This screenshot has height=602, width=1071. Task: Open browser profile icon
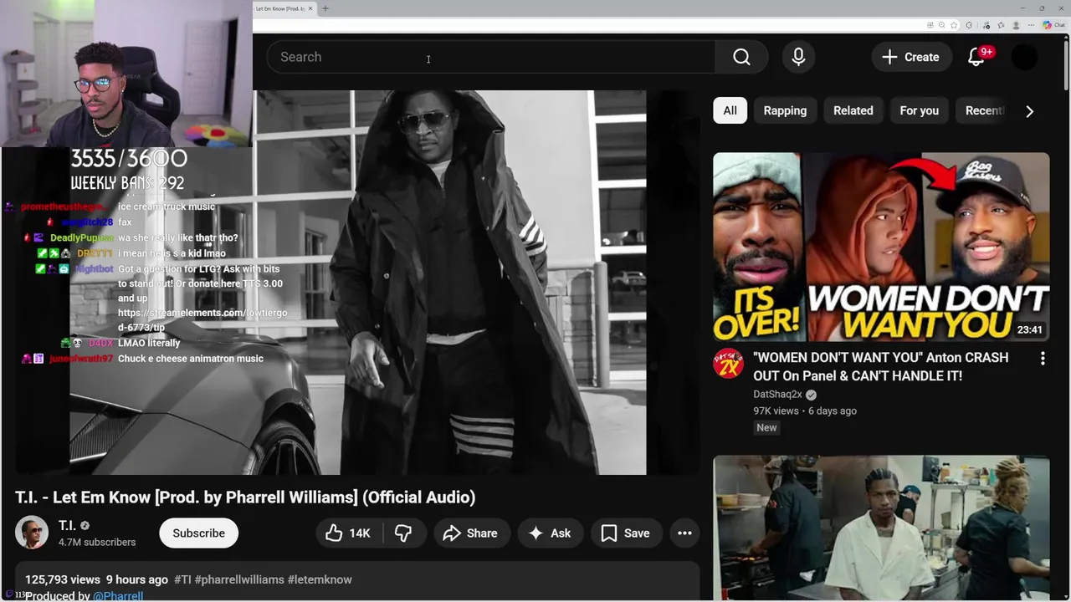1016,25
